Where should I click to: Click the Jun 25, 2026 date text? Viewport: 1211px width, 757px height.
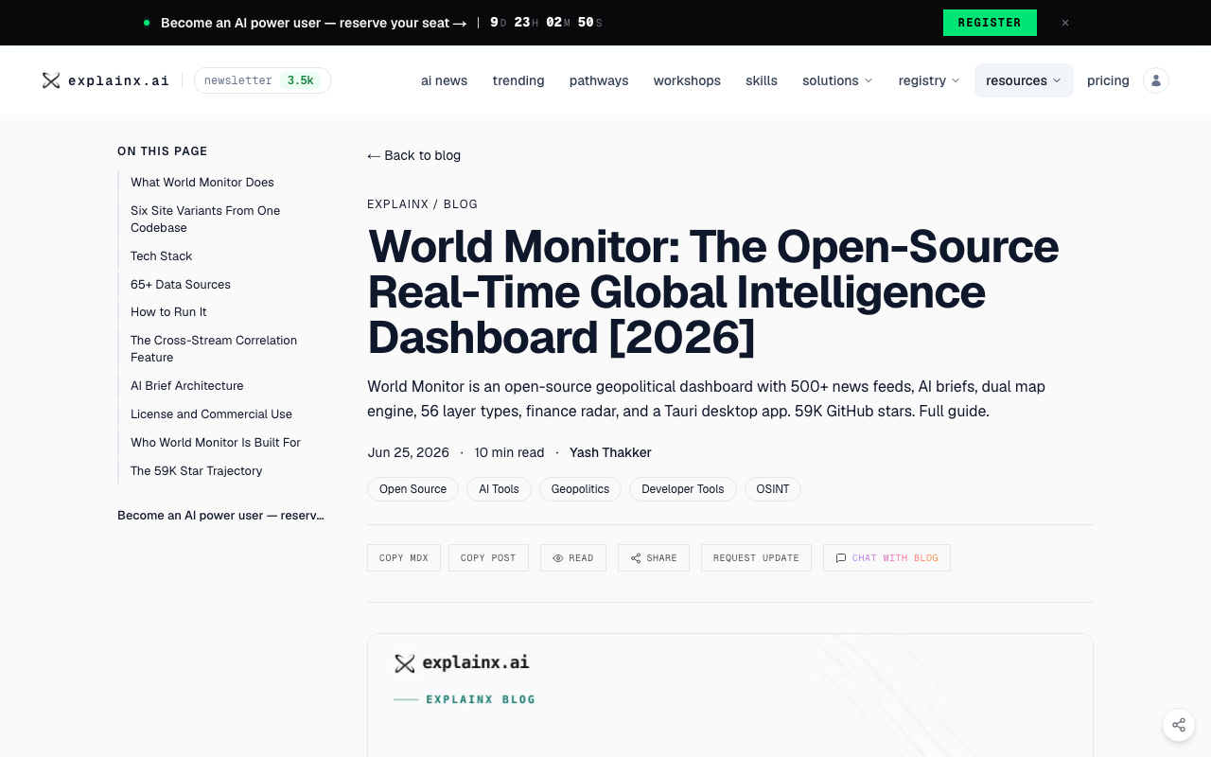pos(408,452)
